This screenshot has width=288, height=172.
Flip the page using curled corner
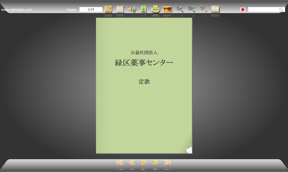click(x=189, y=150)
